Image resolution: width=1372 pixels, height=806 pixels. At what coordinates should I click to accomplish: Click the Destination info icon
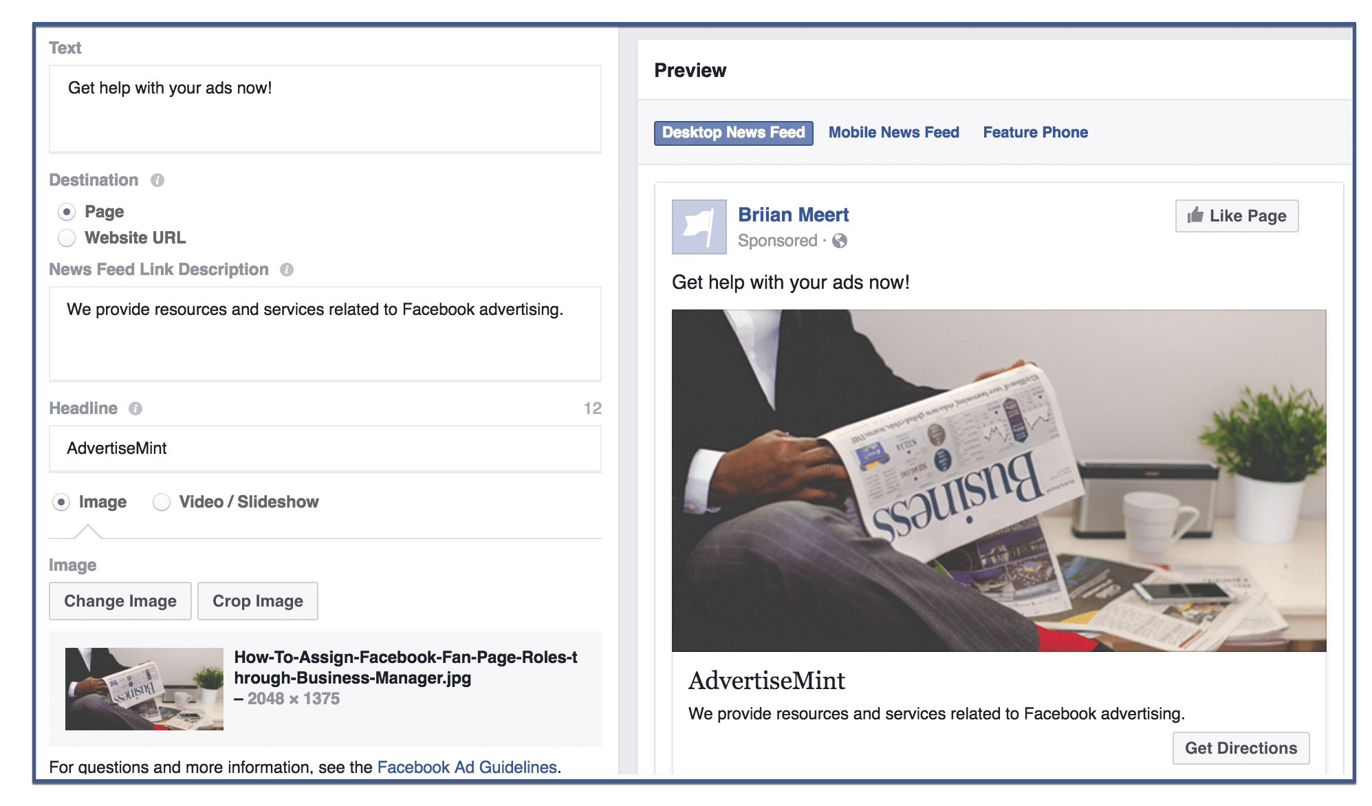click(x=157, y=180)
